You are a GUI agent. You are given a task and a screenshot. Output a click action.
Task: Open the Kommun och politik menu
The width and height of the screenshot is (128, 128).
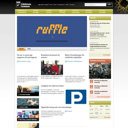click(102, 12)
